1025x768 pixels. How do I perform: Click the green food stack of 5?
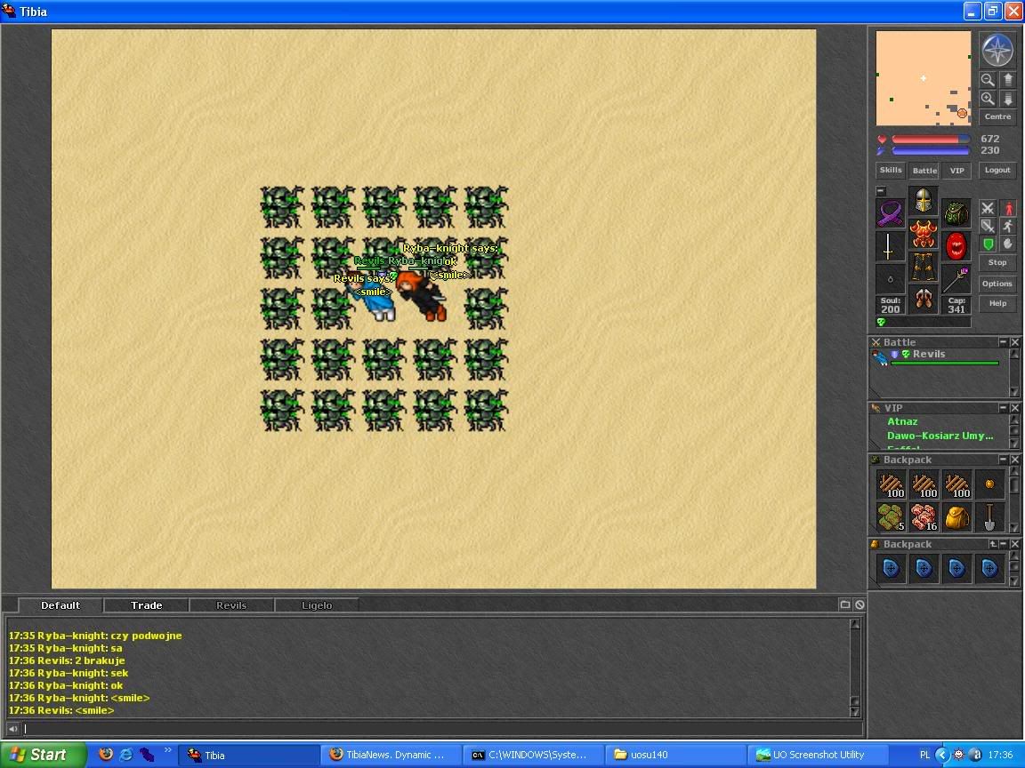[x=891, y=517]
